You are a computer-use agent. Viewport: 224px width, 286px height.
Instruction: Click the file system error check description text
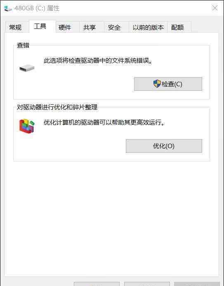coord(98,61)
